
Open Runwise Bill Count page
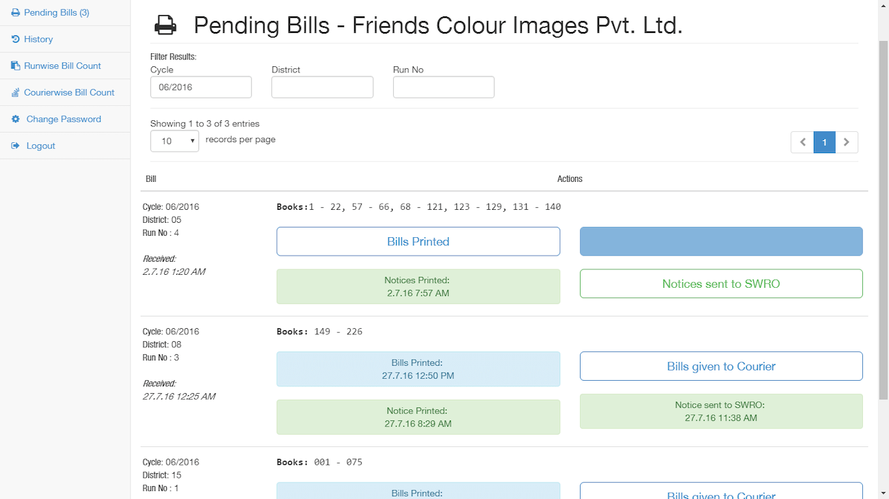coord(62,66)
